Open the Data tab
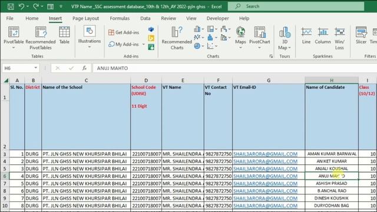Screen dimensions: 377x212 click(x=145, y=18)
